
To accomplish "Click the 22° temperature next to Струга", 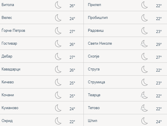I will 159,70.
